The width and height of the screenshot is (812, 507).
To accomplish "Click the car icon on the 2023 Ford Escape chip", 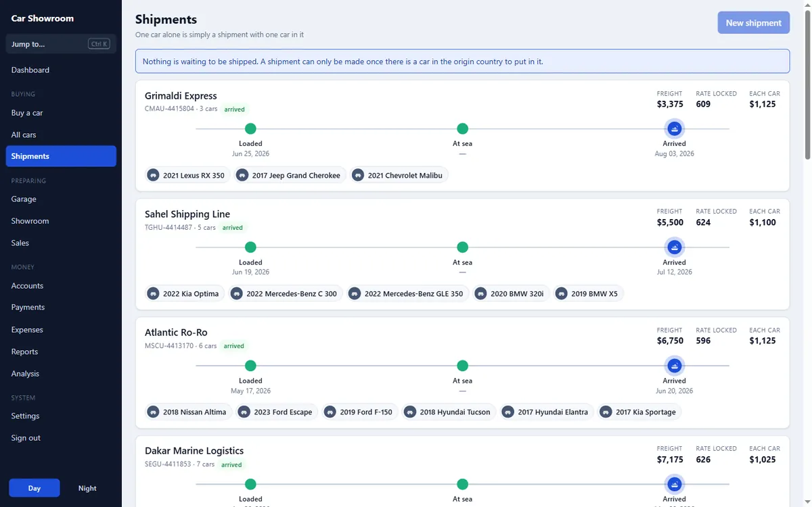I will pos(245,412).
